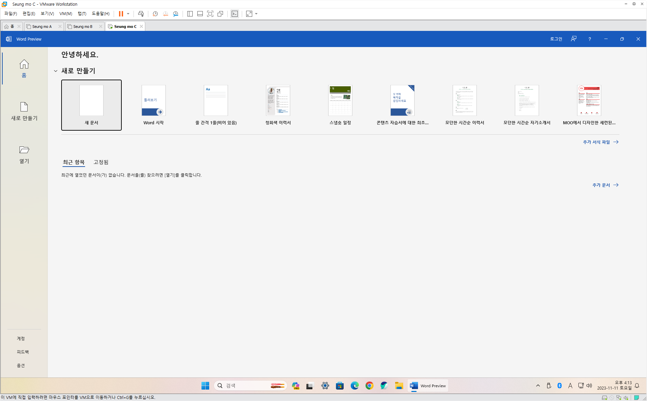
Task: Click the New document icon in sidebar
Action: point(24,107)
